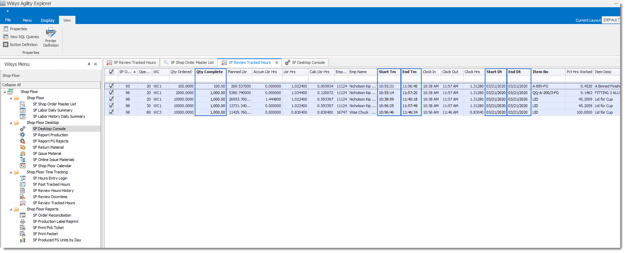Screen dimensions: 625x253
Task: Close the active SF Review Tracked Hours tab
Action: click(277, 63)
